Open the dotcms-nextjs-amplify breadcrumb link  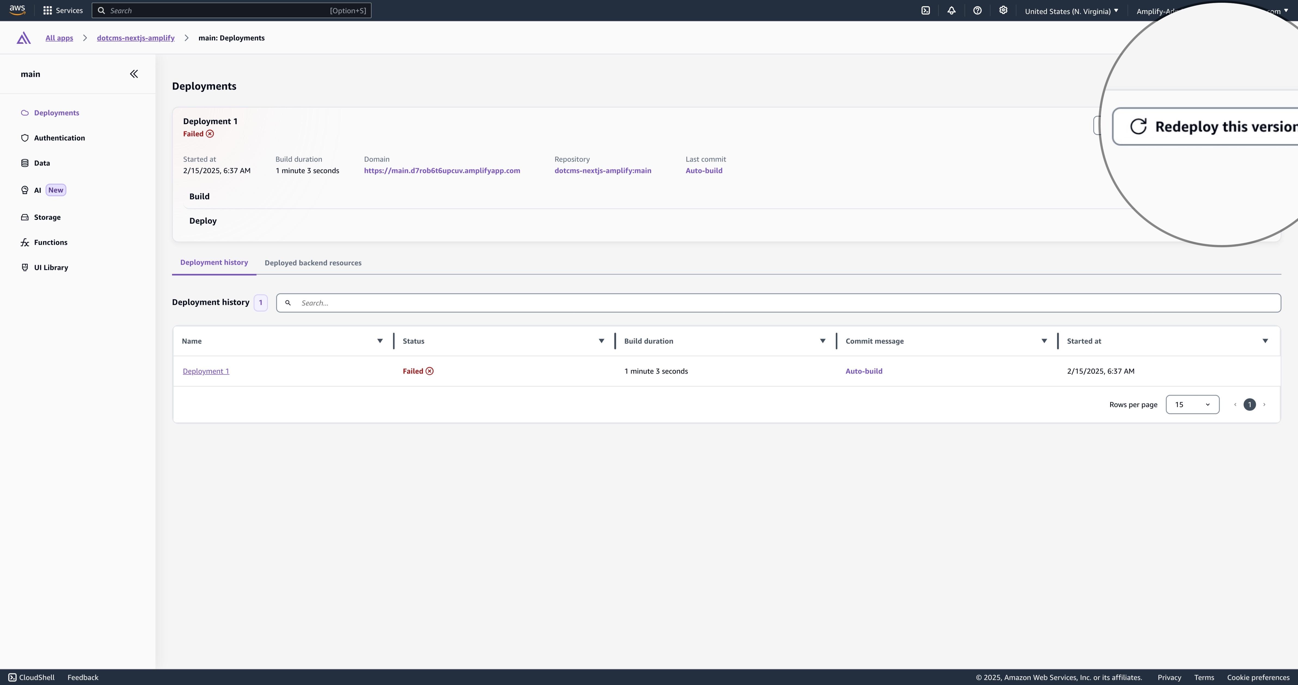135,38
